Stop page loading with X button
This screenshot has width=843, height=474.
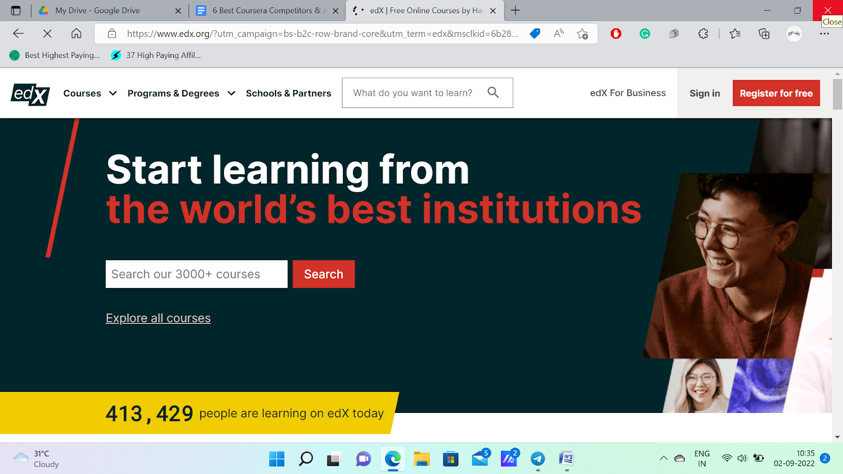[47, 34]
